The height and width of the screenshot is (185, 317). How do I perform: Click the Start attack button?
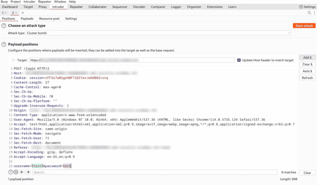[304, 26]
